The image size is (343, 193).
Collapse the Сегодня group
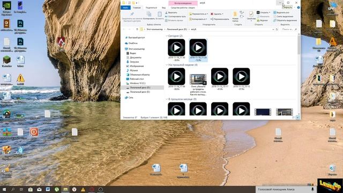tap(167, 36)
